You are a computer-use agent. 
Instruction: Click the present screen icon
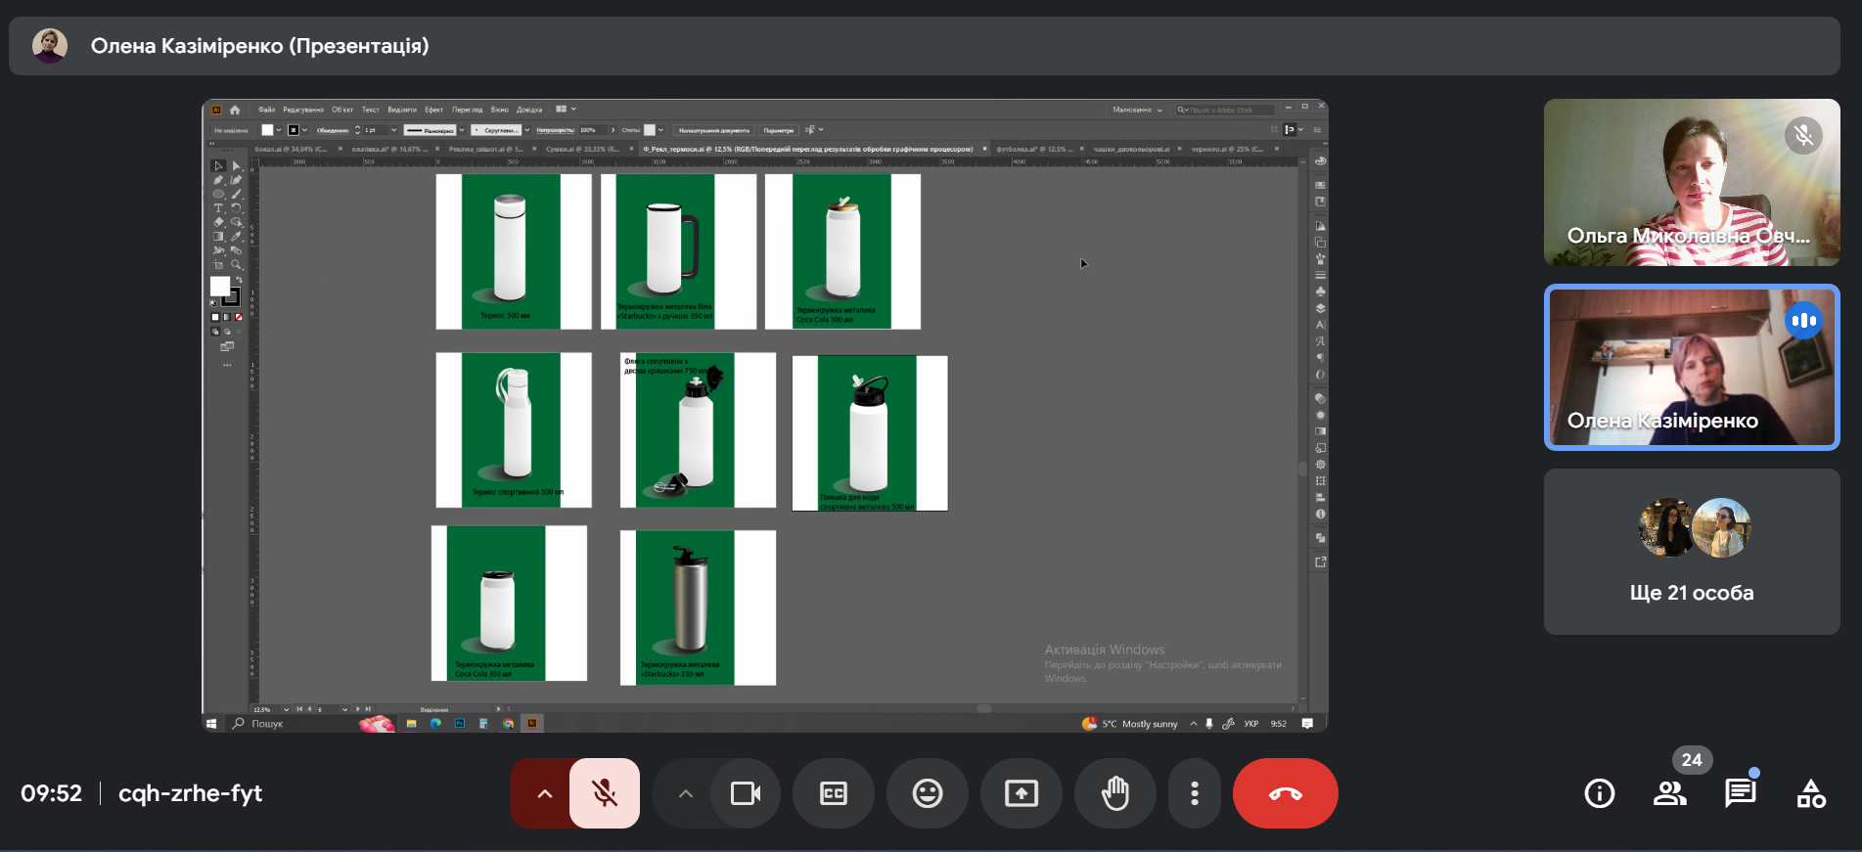coord(1021,793)
